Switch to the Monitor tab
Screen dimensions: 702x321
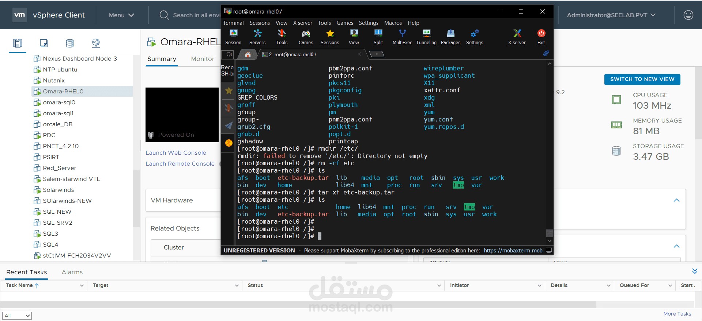pyautogui.click(x=203, y=59)
